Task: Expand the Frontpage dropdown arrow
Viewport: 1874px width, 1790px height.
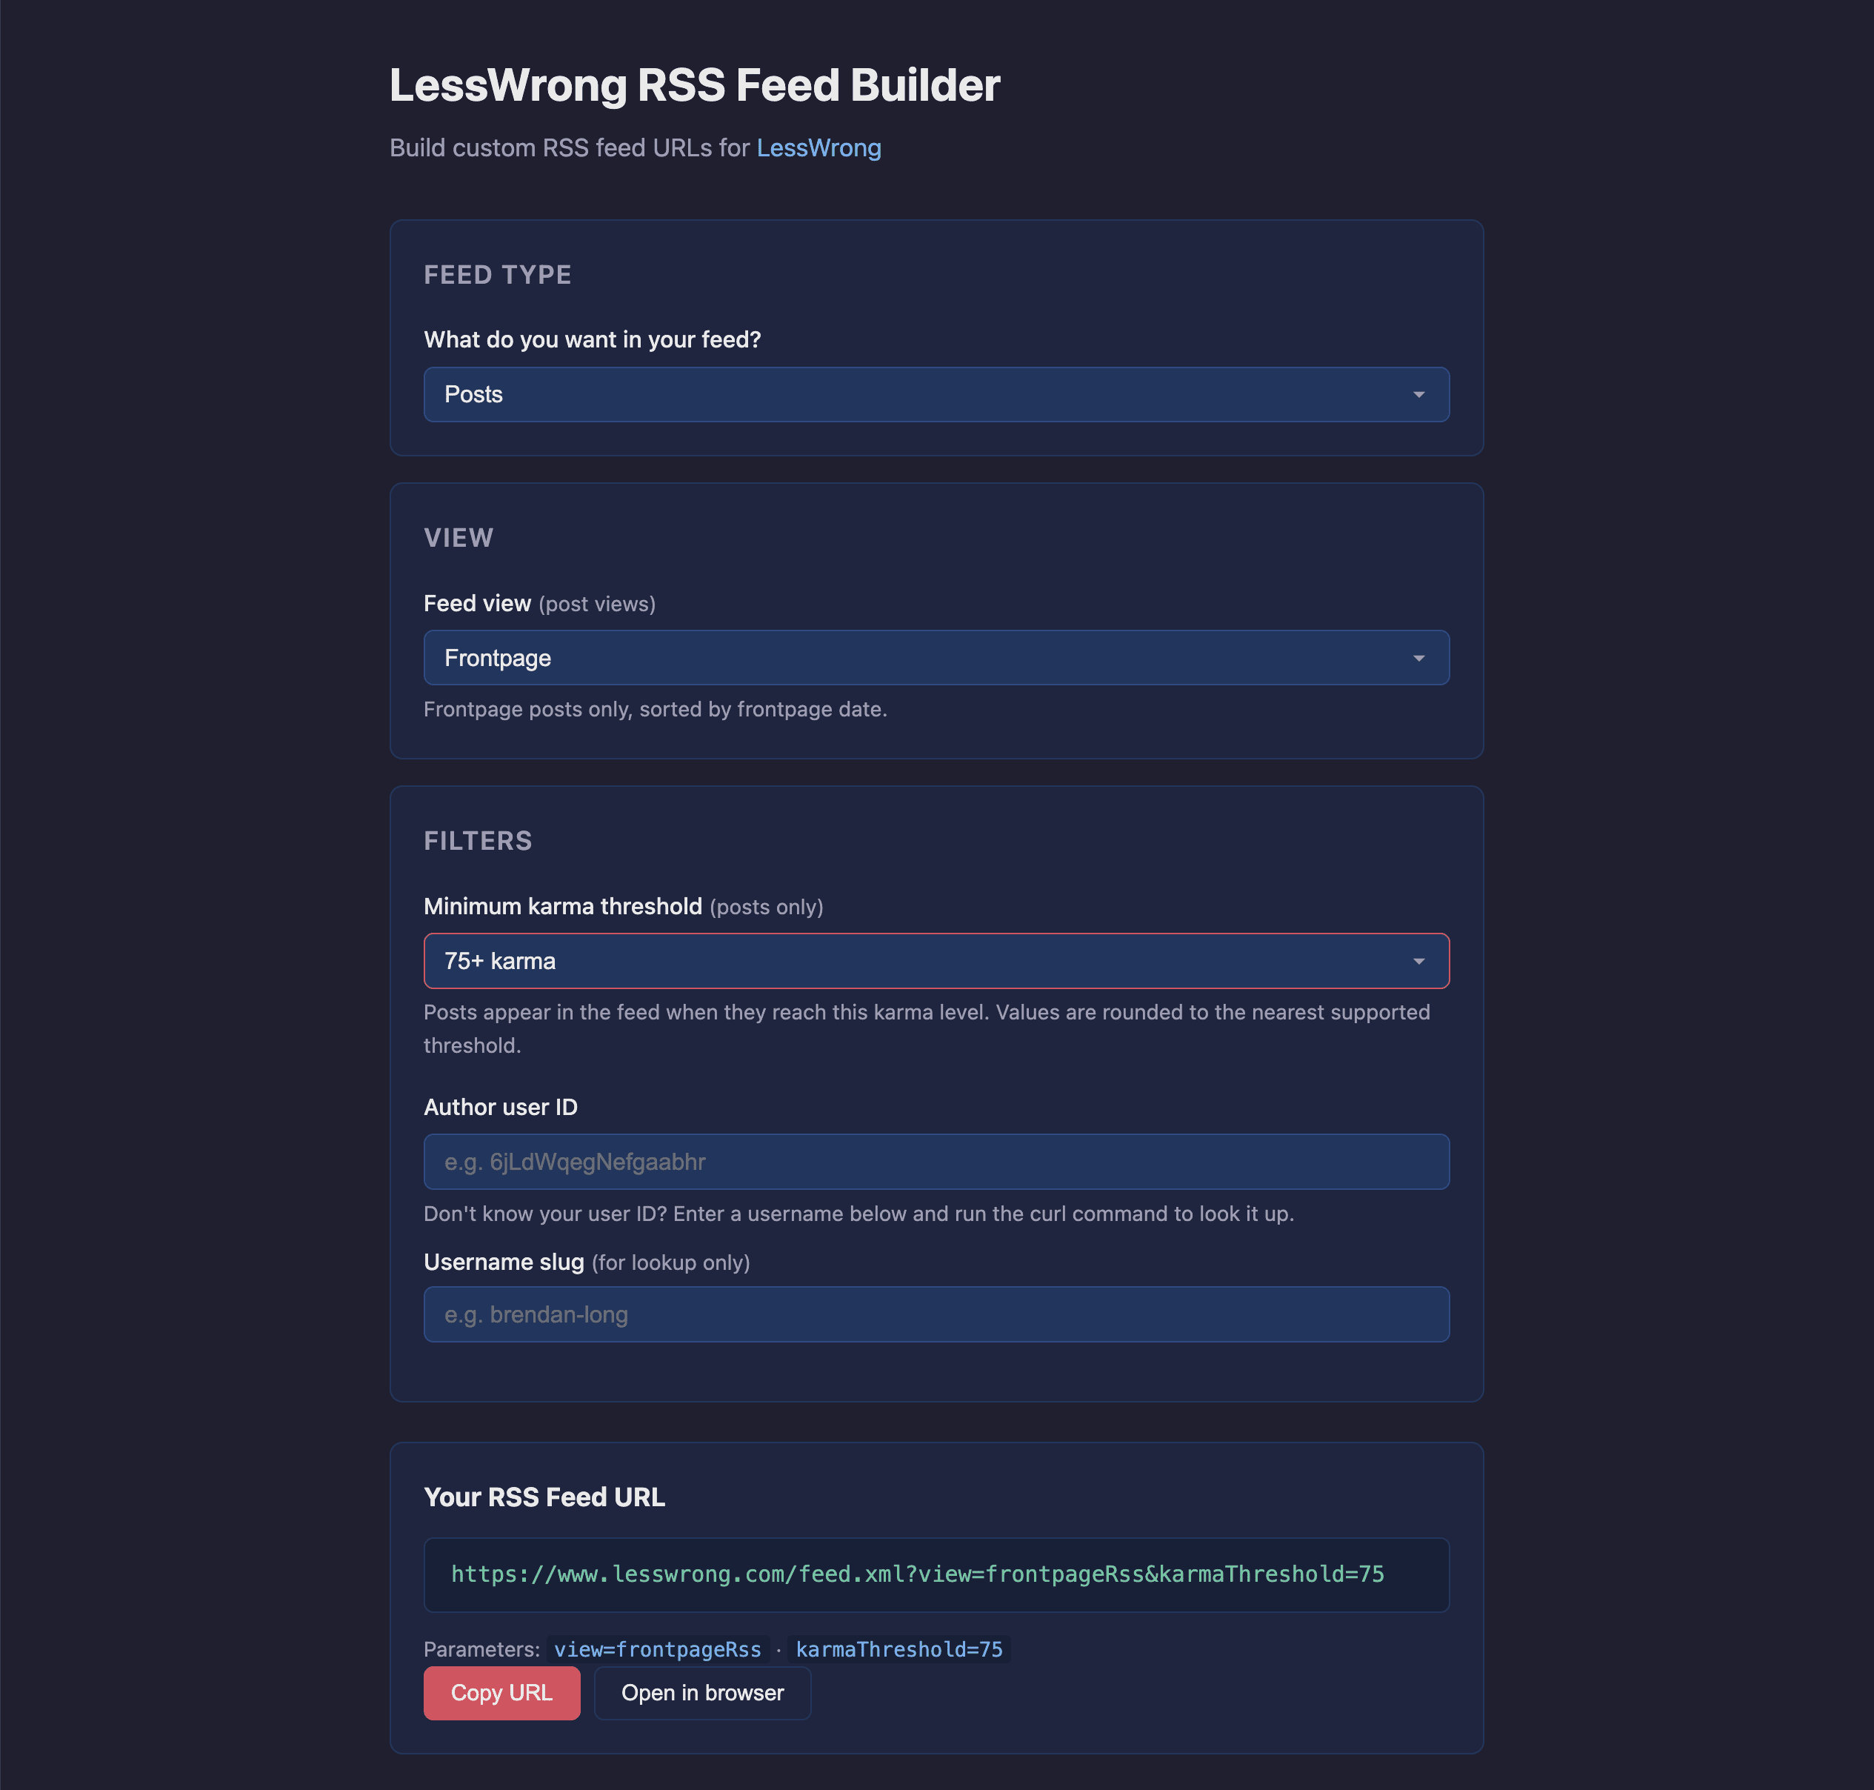Action: coord(1420,657)
